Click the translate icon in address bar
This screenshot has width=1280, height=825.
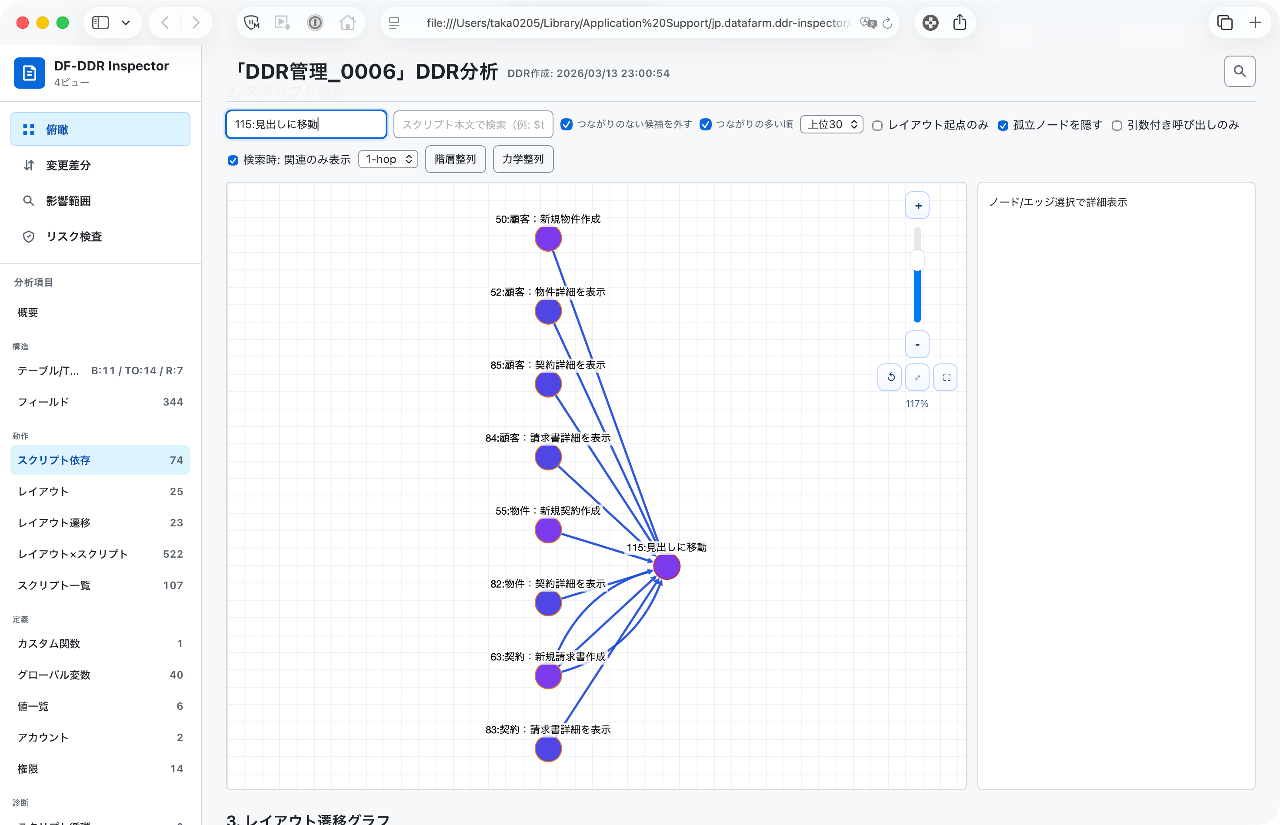868,23
